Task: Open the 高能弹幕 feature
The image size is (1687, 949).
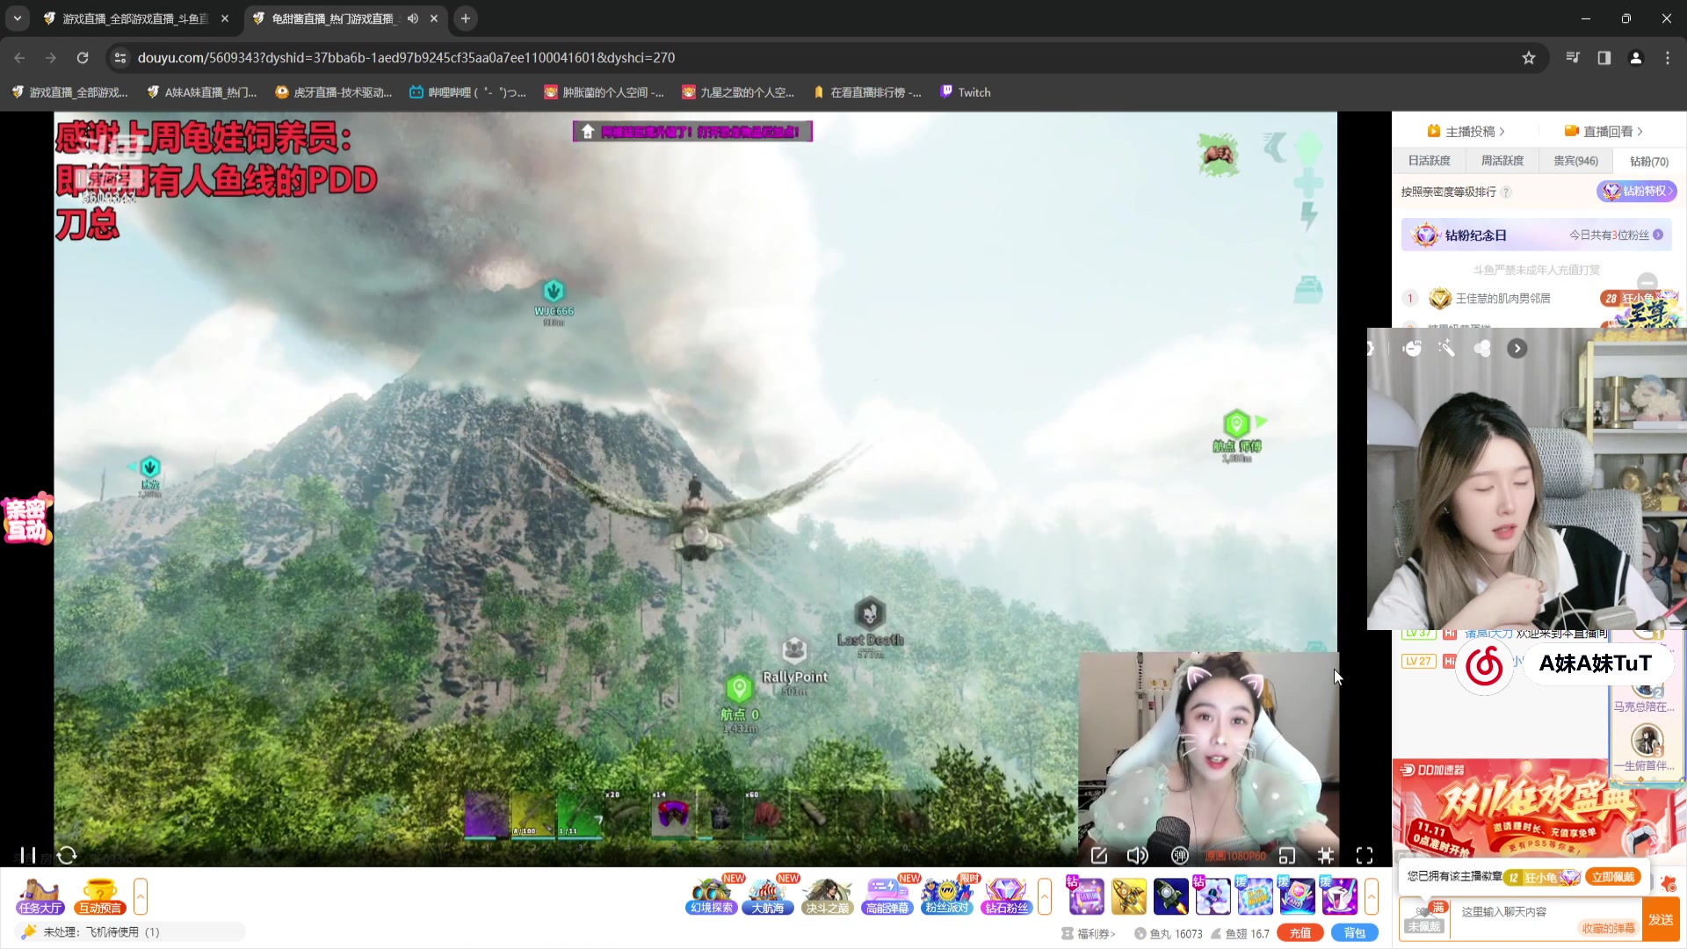Action: (887, 896)
